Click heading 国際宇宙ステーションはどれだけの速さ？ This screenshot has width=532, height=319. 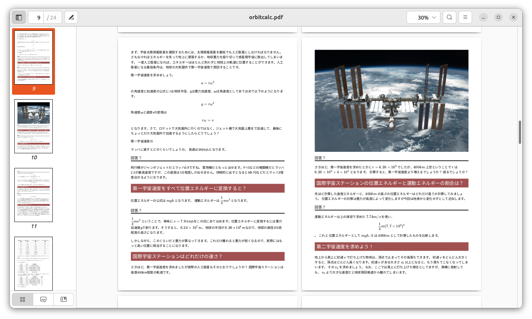pyautogui.click(x=208, y=256)
